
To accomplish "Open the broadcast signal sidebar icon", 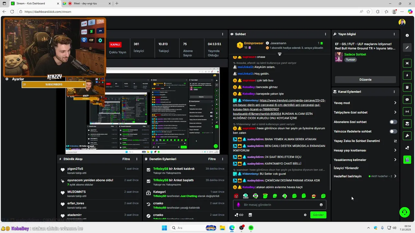I will (x=407, y=112).
